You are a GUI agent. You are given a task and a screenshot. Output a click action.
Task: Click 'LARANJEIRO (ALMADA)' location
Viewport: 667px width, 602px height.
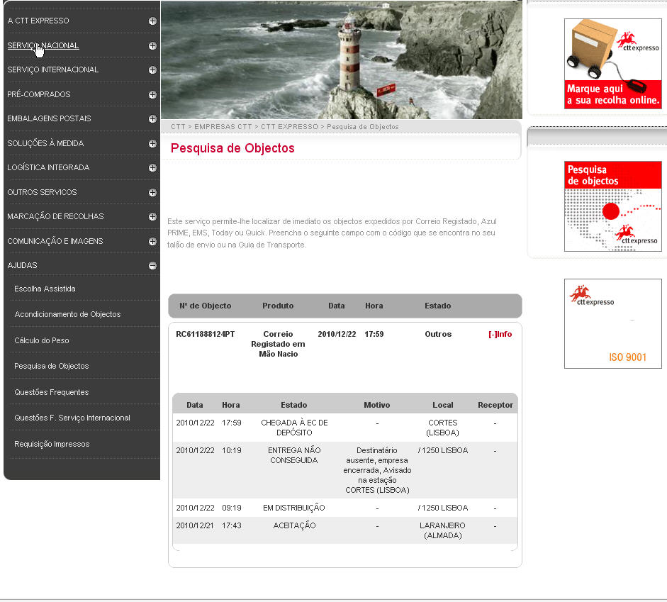pyautogui.click(x=442, y=530)
